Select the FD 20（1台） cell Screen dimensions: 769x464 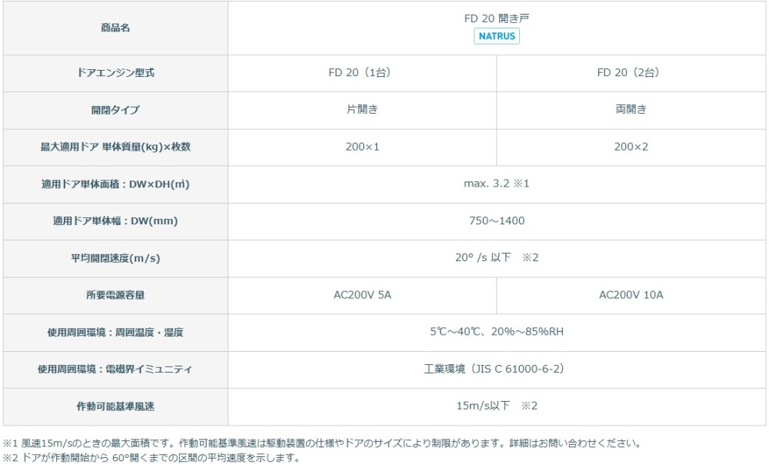(362, 73)
